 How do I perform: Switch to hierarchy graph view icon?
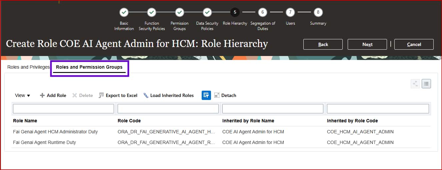(415, 84)
